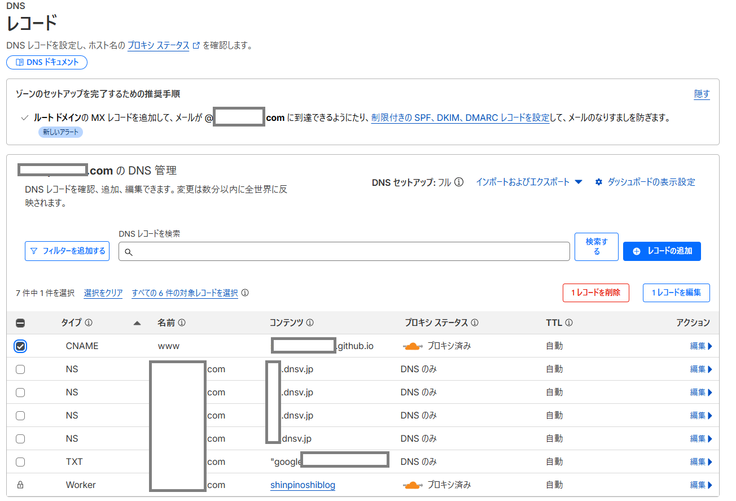
Task: Click the 検索する button
Action: (x=597, y=247)
